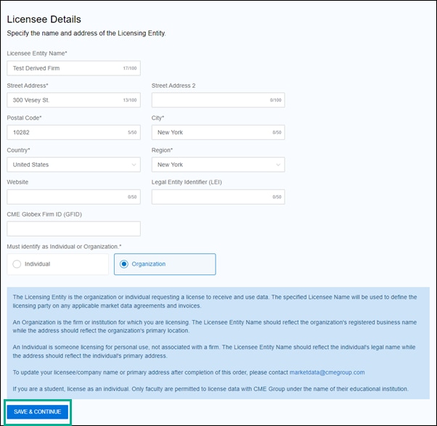Select the Individual radio button

[17, 264]
